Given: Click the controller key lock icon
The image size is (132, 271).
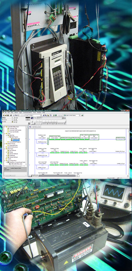Looking at the screenshot, I should [13, 122].
